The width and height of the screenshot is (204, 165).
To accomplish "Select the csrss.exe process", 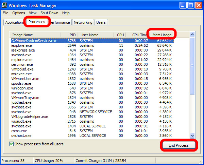I will tap(92, 131).
